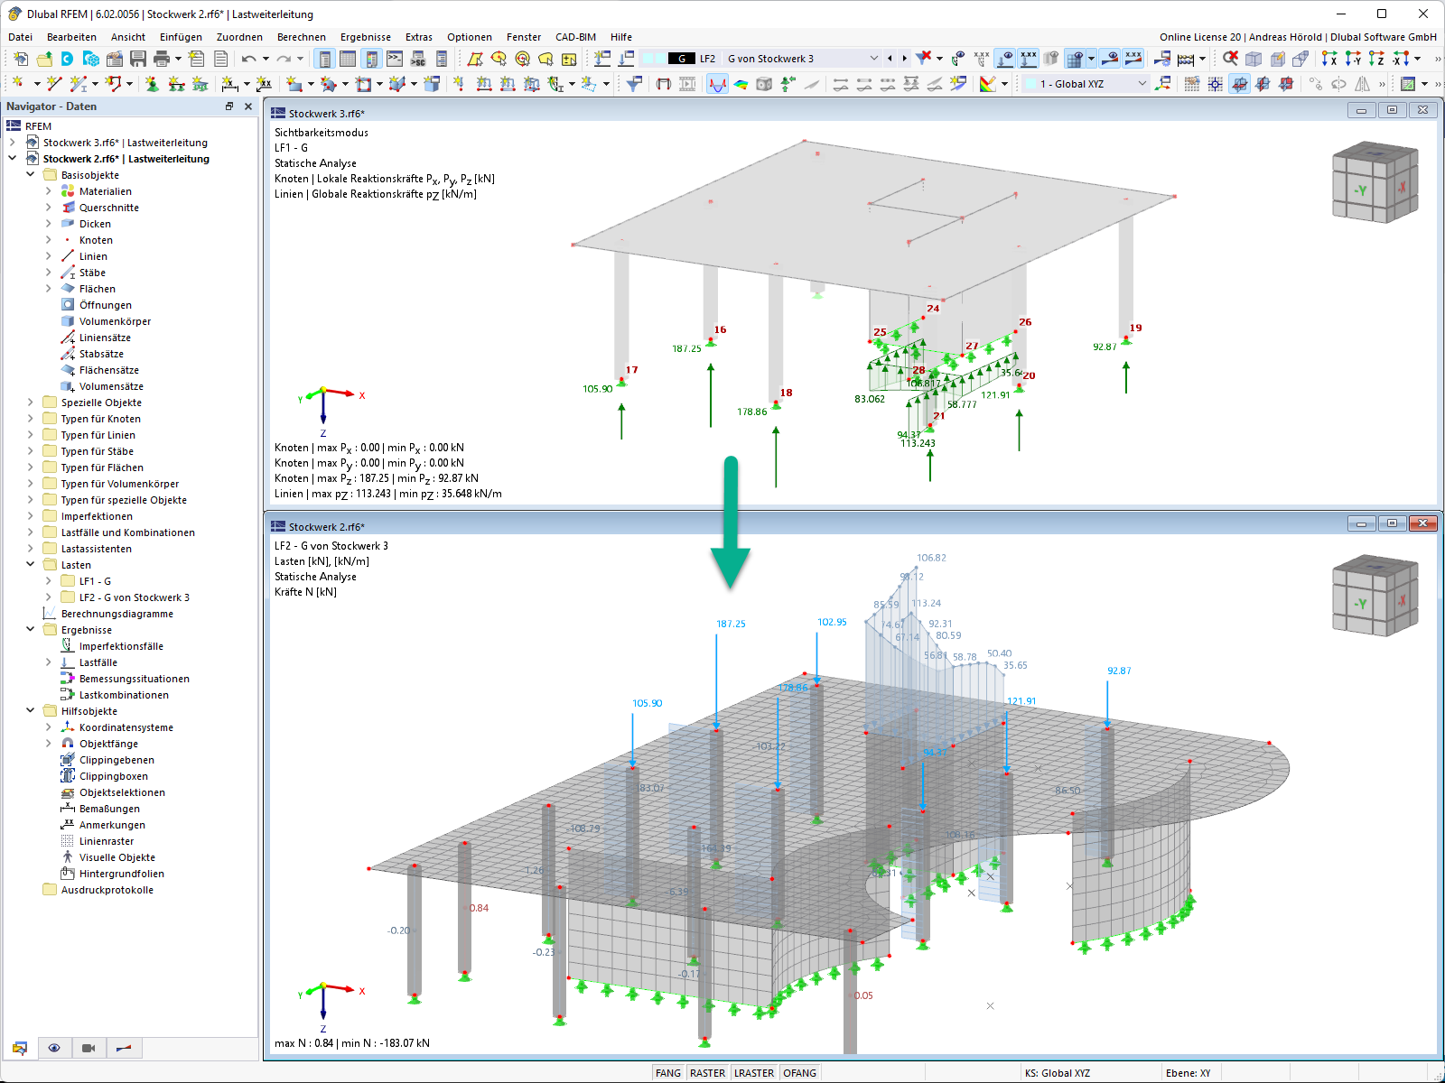This screenshot has width=1445, height=1083.
Task: Click the open file folder icon
Action: tap(43, 59)
